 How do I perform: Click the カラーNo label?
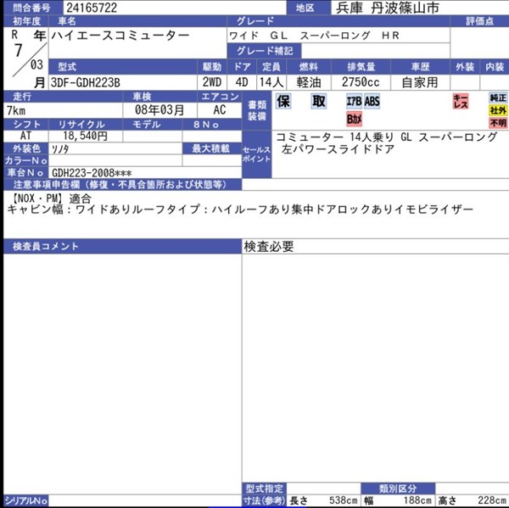pos(26,160)
